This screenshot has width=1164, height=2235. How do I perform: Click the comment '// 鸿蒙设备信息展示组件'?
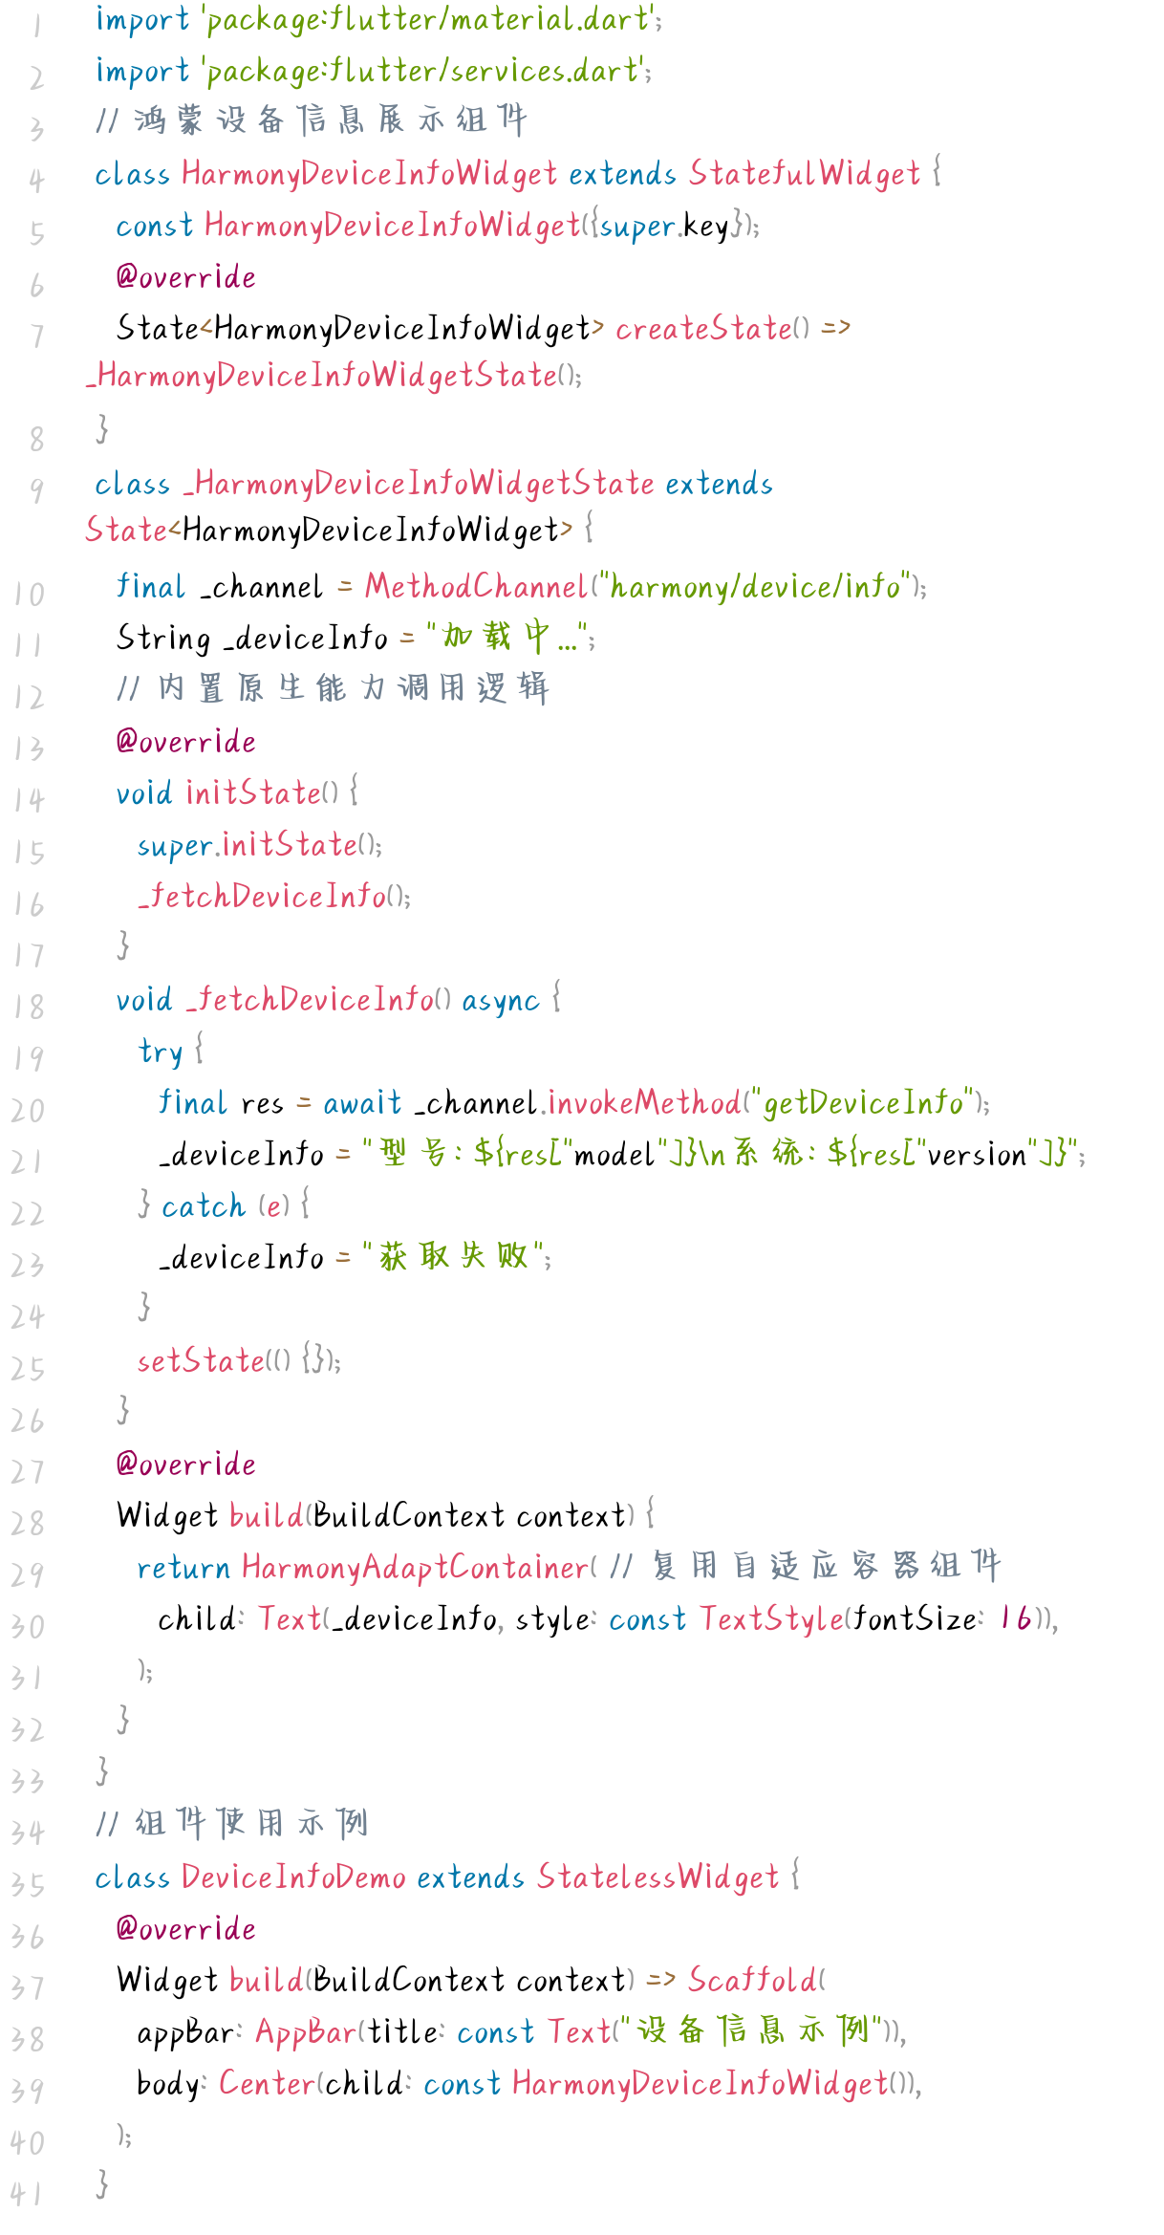(312, 120)
